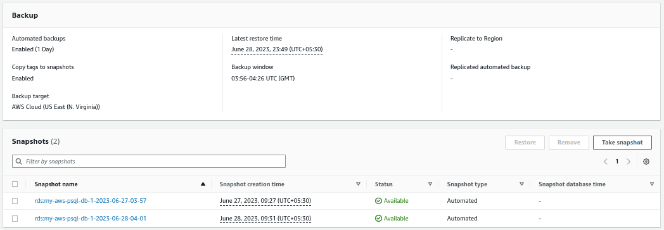Click green Available icon for 06-27 snapshot
664x230 pixels.
pyautogui.click(x=379, y=201)
